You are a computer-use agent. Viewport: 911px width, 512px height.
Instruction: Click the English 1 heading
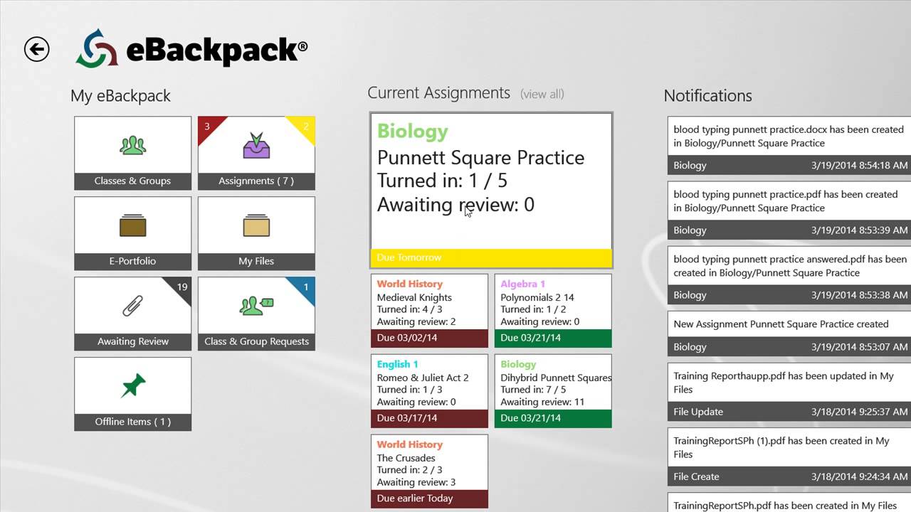[x=397, y=364]
